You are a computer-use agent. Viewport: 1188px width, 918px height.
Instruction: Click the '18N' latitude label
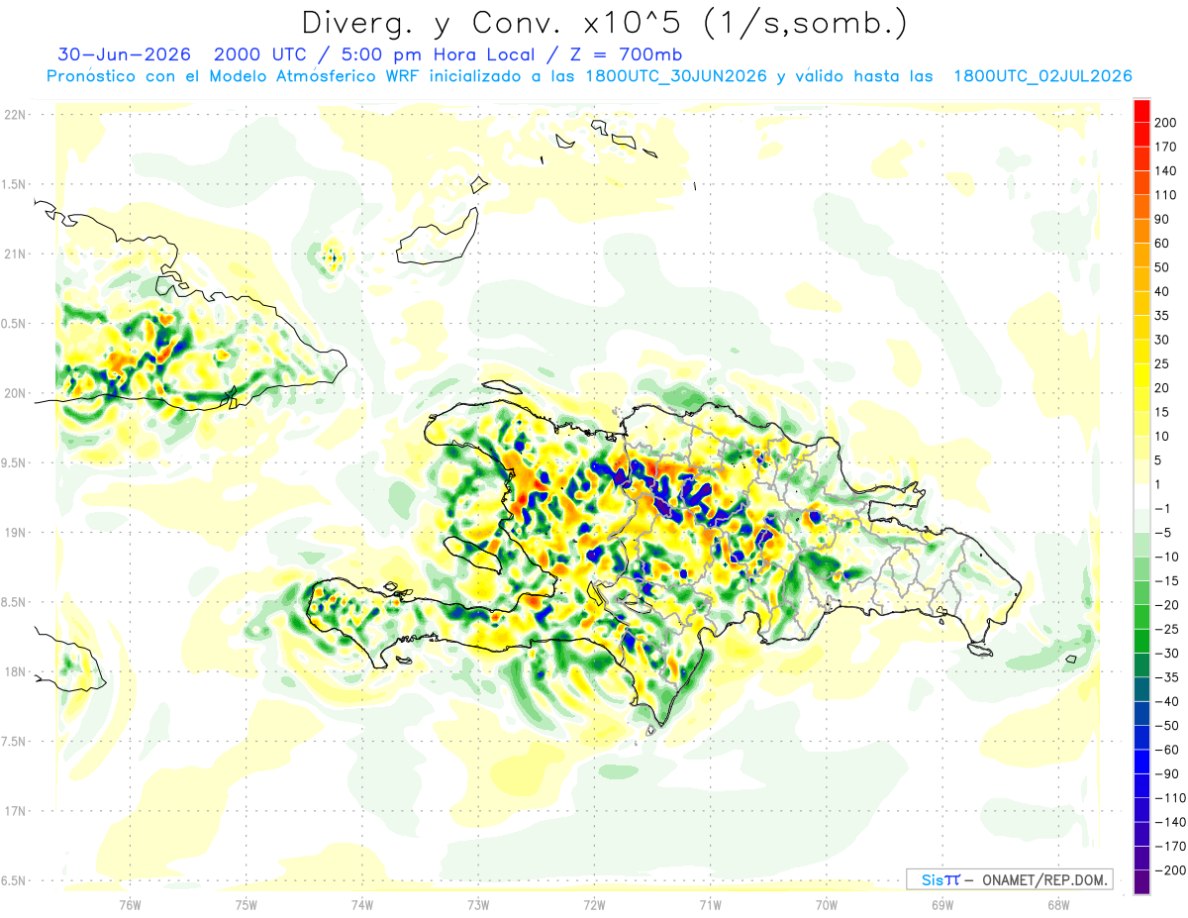(15, 671)
